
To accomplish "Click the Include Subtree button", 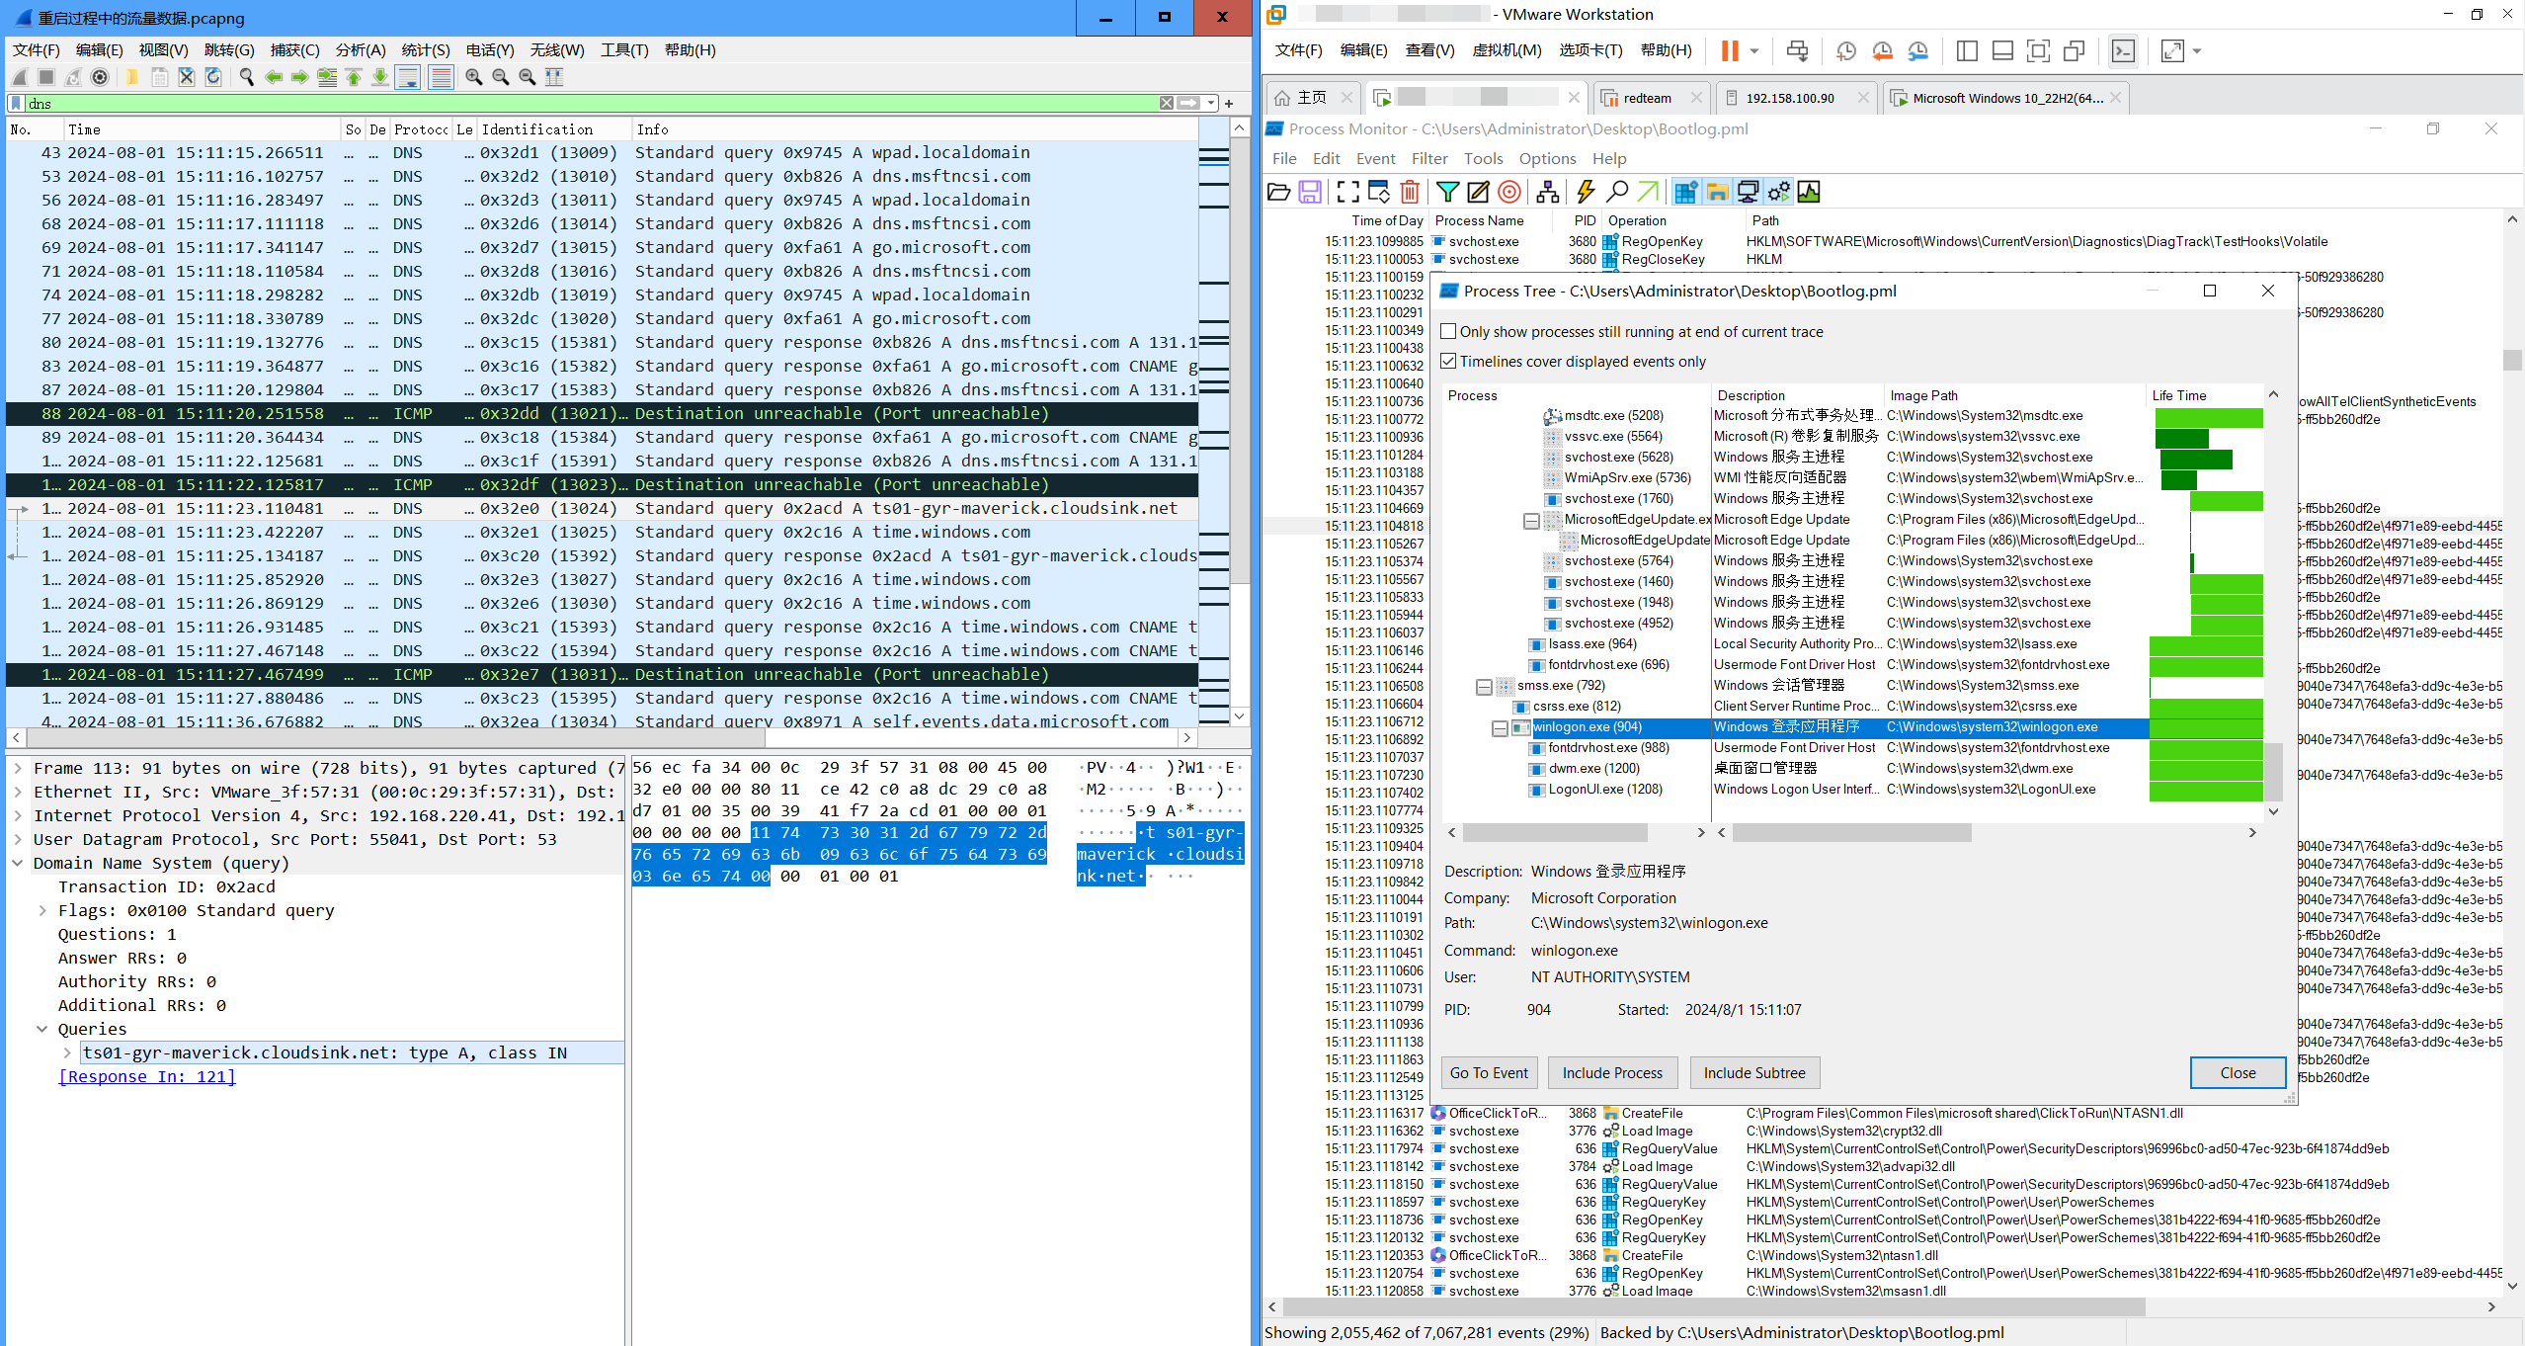I will [x=1754, y=1073].
